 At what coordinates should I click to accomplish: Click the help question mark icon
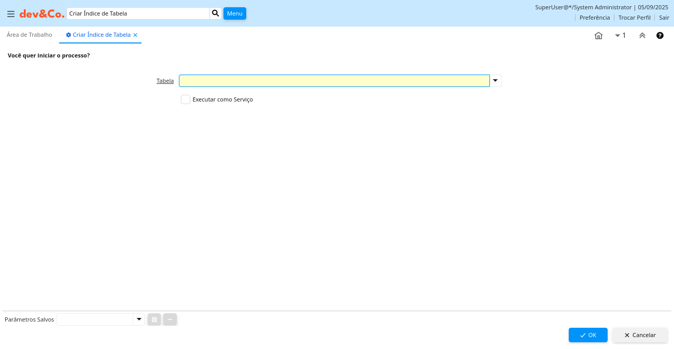pos(660,36)
